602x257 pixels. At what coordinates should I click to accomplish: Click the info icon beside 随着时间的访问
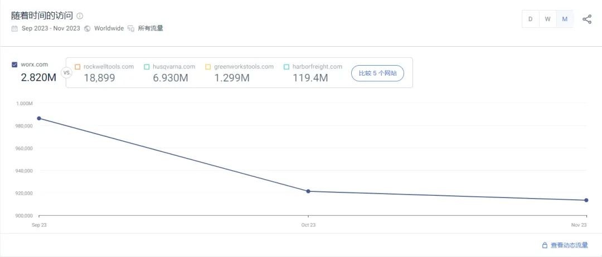[80, 16]
